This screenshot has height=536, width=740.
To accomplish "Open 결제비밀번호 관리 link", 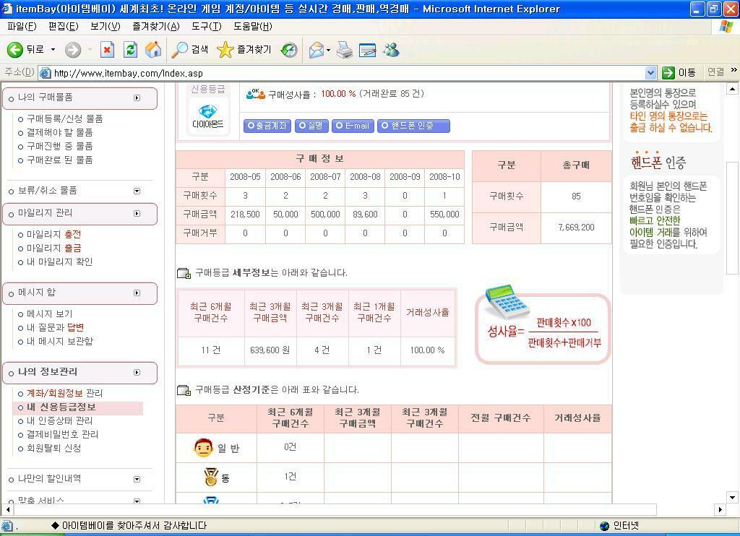I will pyautogui.click(x=62, y=435).
